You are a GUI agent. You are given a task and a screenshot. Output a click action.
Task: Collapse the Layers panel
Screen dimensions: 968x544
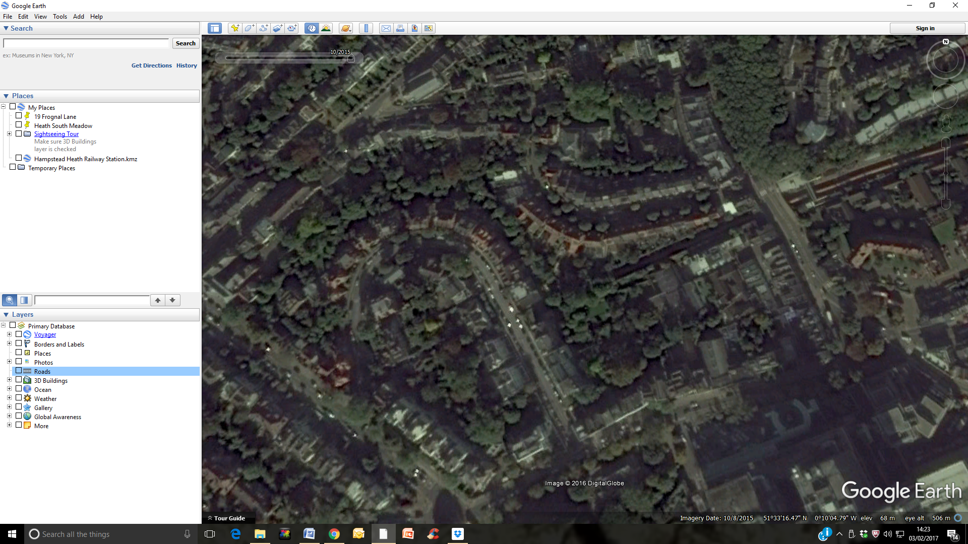pyautogui.click(x=6, y=314)
